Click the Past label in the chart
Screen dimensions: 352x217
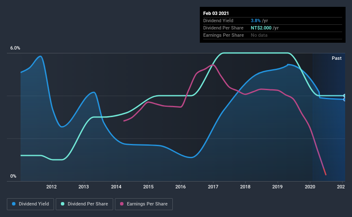pos(337,58)
